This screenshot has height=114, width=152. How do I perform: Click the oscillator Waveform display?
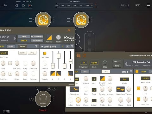click(74, 89)
